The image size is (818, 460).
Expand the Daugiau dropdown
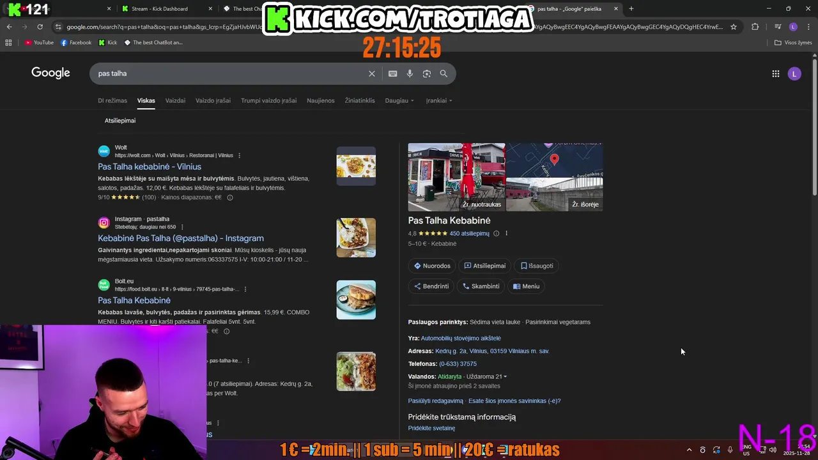[399, 100]
